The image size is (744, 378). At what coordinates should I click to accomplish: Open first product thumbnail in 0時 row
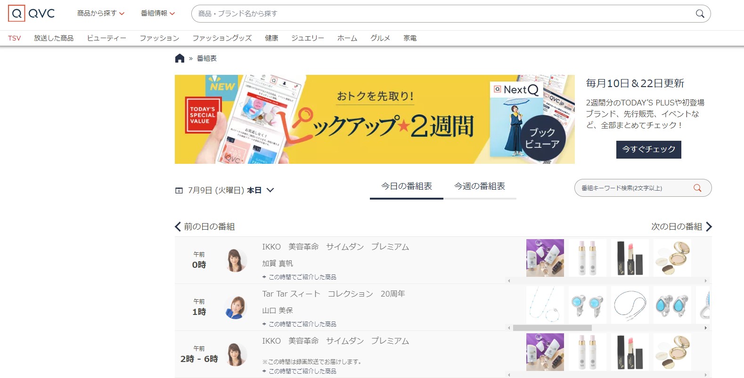(x=545, y=258)
